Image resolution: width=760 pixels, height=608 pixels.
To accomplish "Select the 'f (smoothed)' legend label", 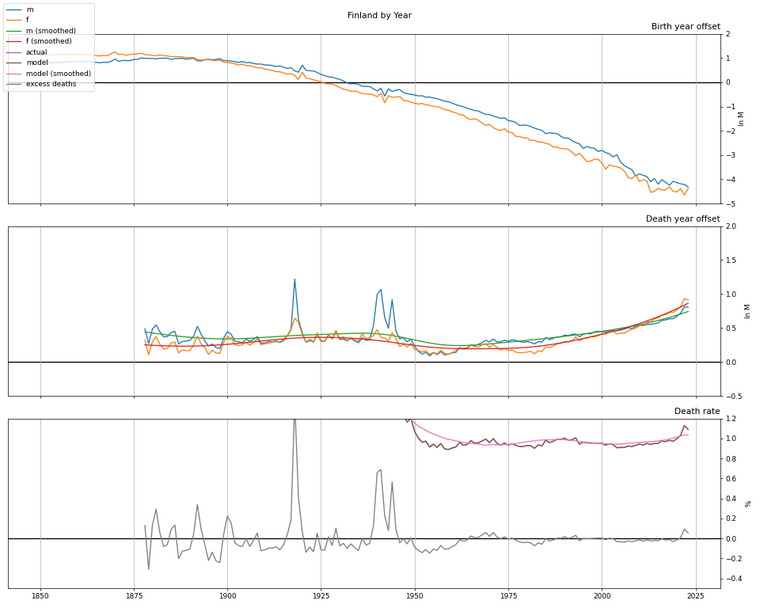I will 48,41.
